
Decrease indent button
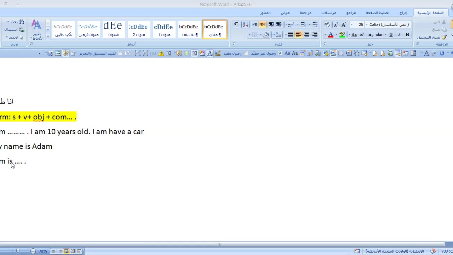[x=279, y=24]
